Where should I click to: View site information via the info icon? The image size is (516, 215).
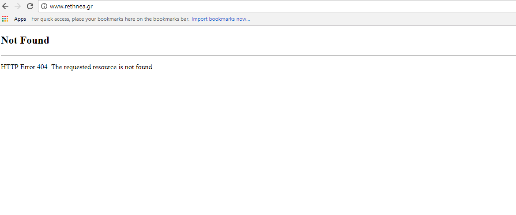tap(44, 6)
